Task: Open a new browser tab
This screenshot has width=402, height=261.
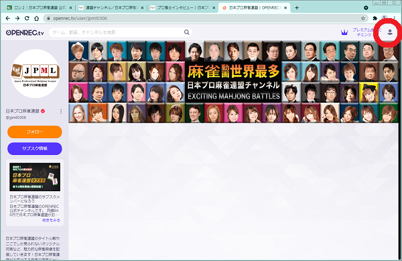Action: click(297, 7)
